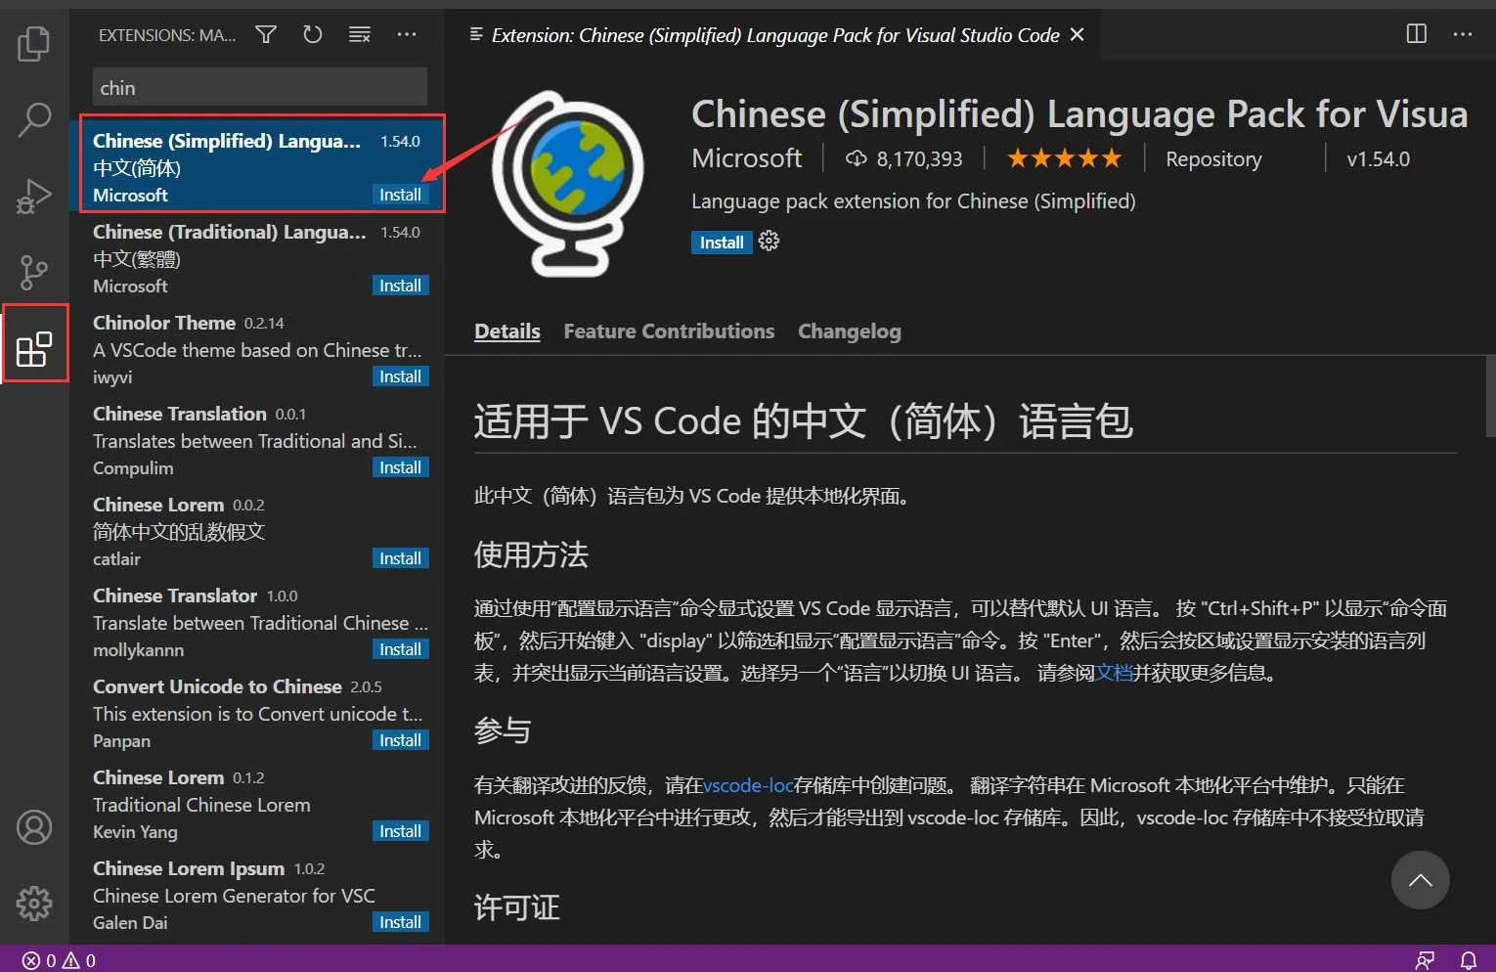This screenshot has height=972, width=1496.
Task: Open the notifications bell in status bar
Action: pos(1468,960)
